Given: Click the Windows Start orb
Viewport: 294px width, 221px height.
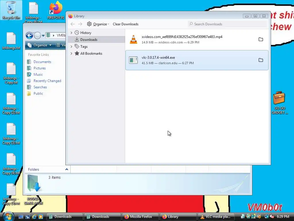Looking at the screenshot, I should click(x=8, y=216).
